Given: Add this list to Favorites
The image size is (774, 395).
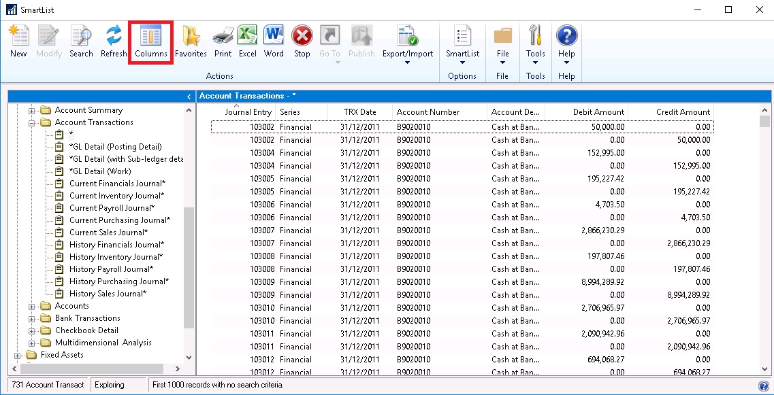Looking at the screenshot, I should [x=191, y=41].
